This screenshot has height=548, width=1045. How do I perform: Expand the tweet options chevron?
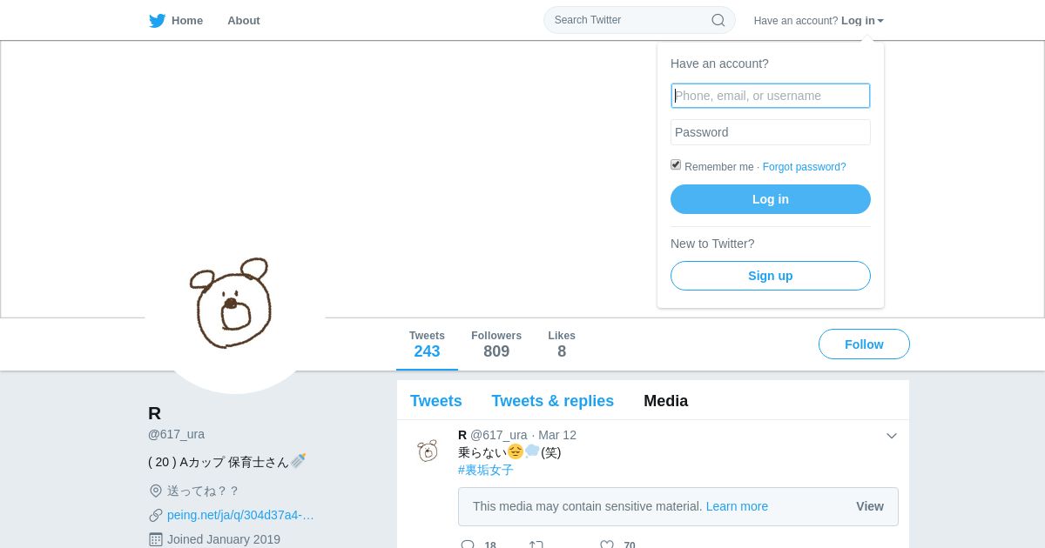pos(892,436)
